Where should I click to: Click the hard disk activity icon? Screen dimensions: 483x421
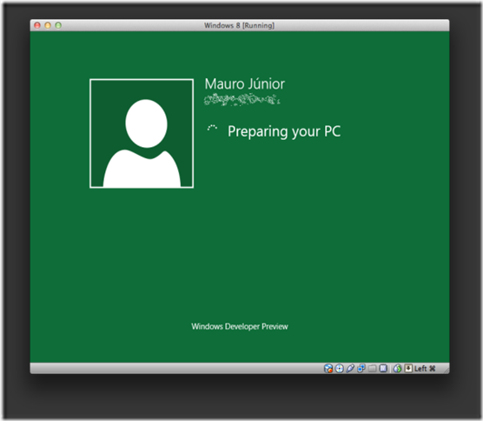coord(328,368)
